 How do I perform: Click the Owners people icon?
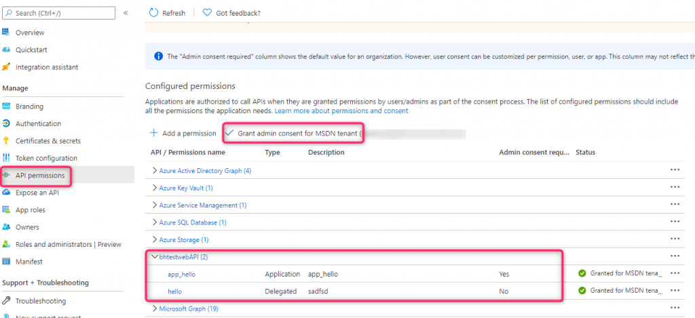(x=5, y=227)
